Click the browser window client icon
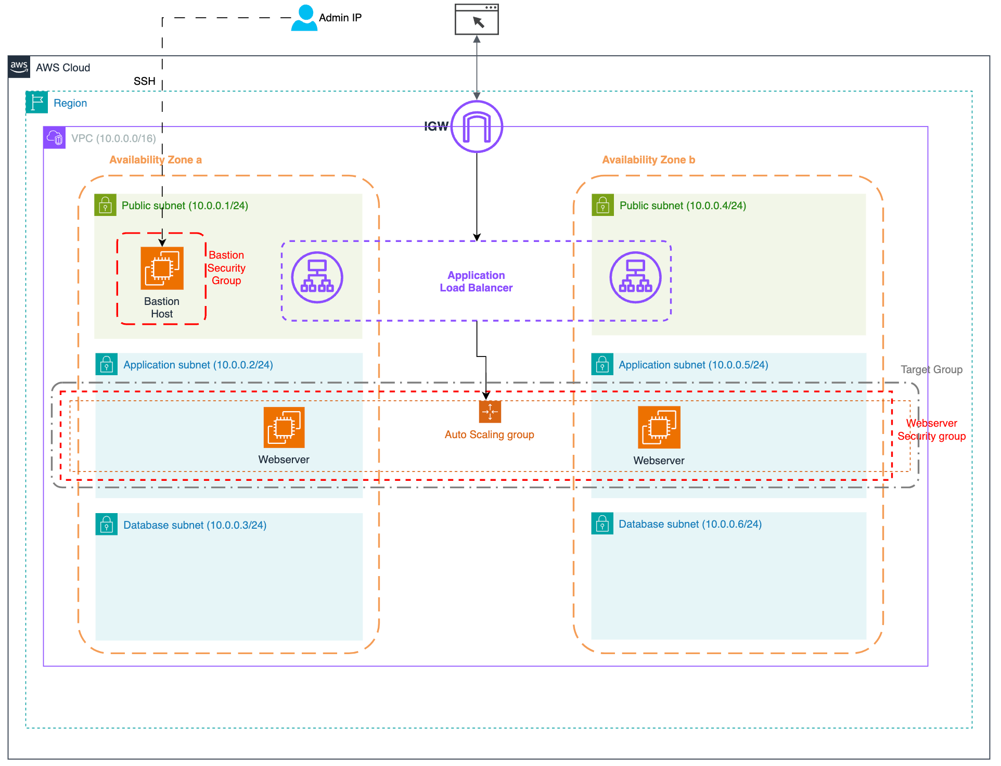Image resolution: width=1001 pixels, height=766 pixels. 477,19
